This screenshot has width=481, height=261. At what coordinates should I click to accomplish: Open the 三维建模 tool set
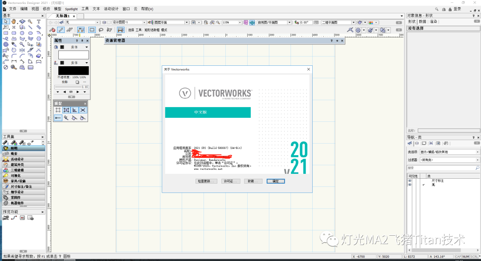tap(24, 170)
